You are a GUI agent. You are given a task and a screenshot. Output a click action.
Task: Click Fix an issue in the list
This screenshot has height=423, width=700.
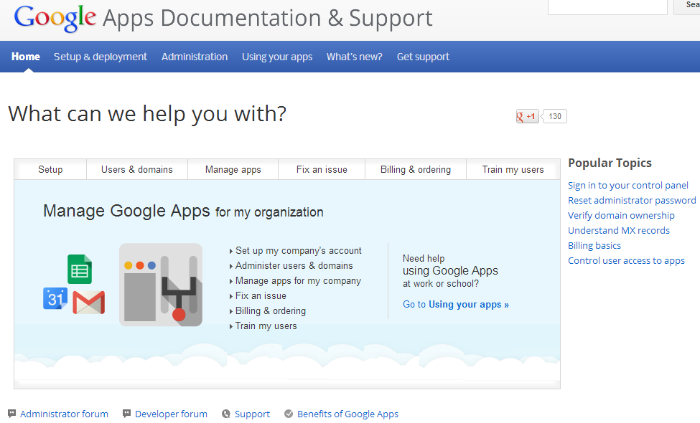[x=261, y=295]
